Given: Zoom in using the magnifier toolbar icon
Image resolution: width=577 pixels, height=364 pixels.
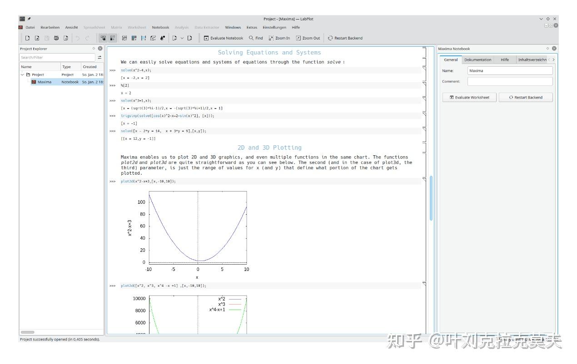Looking at the screenshot, I should tap(278, 38).
